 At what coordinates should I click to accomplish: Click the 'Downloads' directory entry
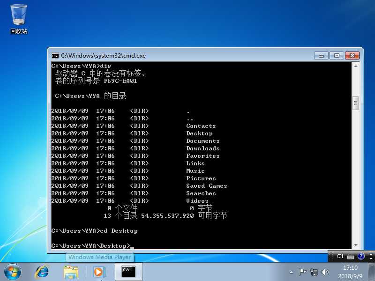click(x=203, y=148)
